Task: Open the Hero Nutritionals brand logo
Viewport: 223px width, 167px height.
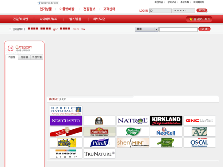Action: coord(166,142)
